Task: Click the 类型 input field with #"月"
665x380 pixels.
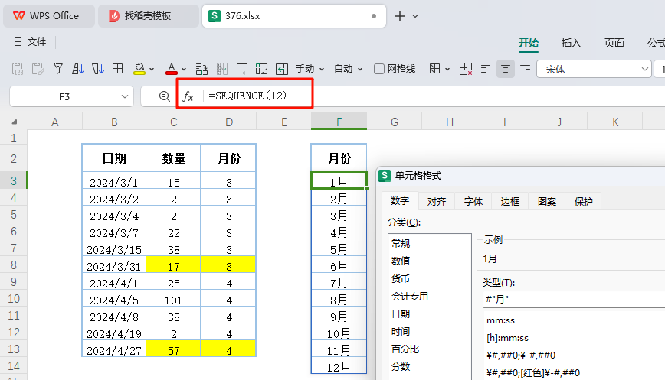Action: coord(574,299)
